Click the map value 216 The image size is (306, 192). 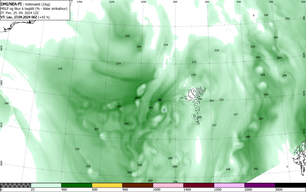(x=88, y=166)
